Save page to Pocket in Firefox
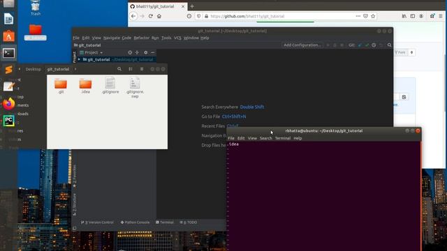 click(x=365, y=16)
